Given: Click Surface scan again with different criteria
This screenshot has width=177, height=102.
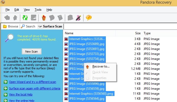Looking at the screenshot, I should coord(35,88).
